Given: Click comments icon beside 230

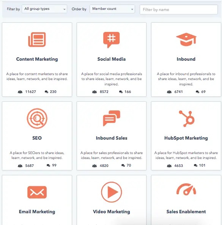Looking at the screenshot, I should 46,92.
